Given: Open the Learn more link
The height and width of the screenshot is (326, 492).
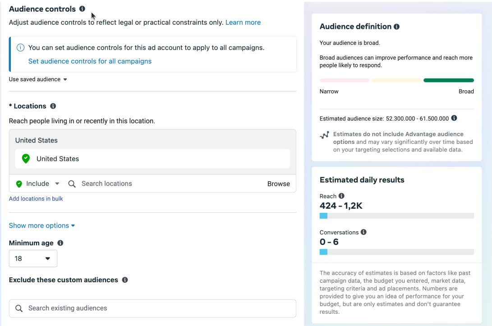Looking at the screenshot, I should 243,22.
